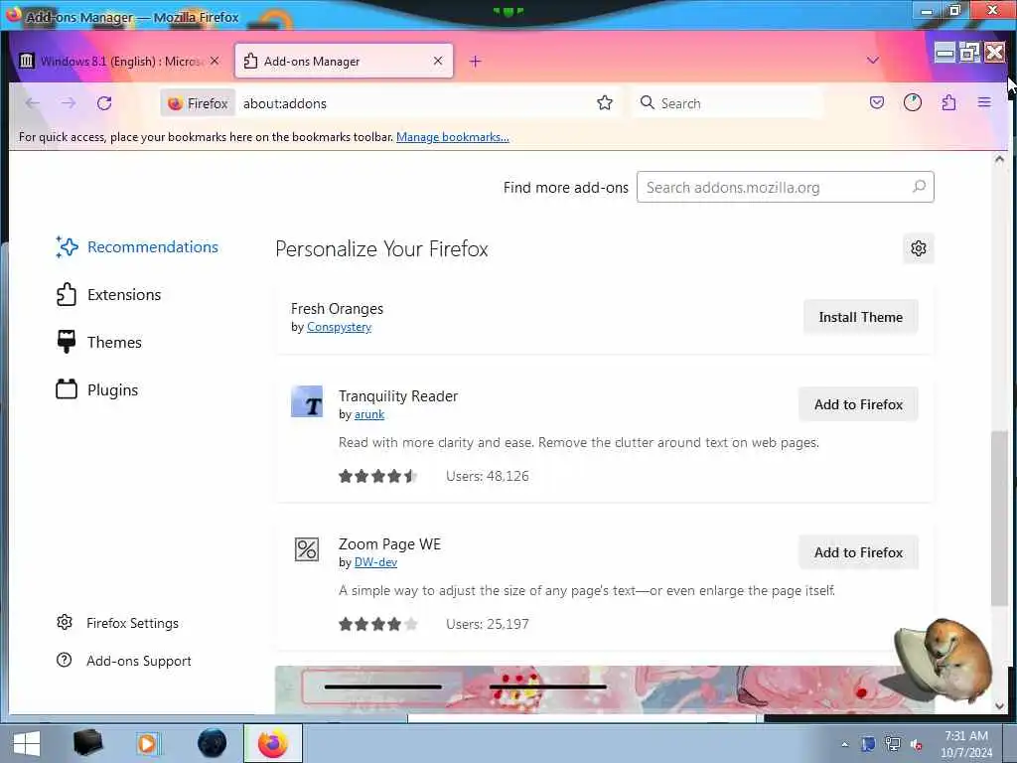Expand the list all tabs chevron
This screenshot has width=1017, height=763.
click(873, 61)
